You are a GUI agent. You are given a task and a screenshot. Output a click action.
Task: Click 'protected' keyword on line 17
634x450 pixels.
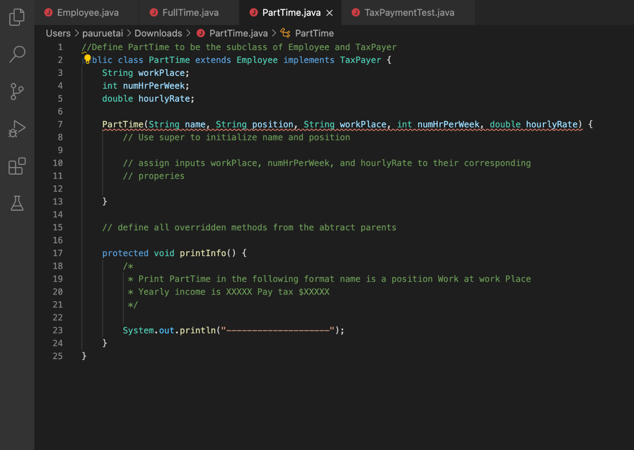[x=125, y=253]
